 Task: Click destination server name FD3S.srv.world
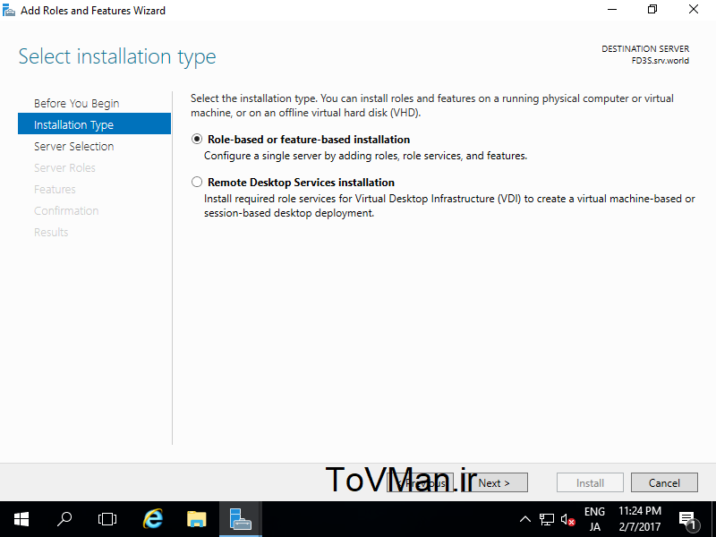661,61
